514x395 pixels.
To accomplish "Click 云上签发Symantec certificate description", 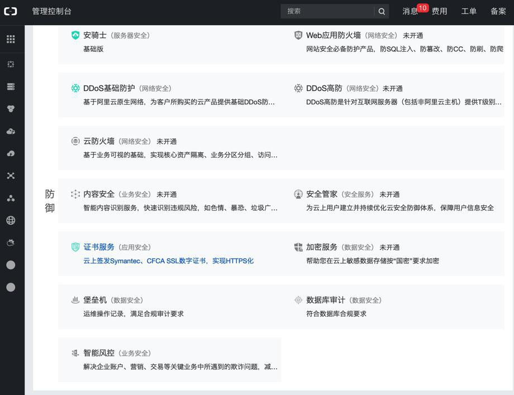I will [x=169, y=261].
